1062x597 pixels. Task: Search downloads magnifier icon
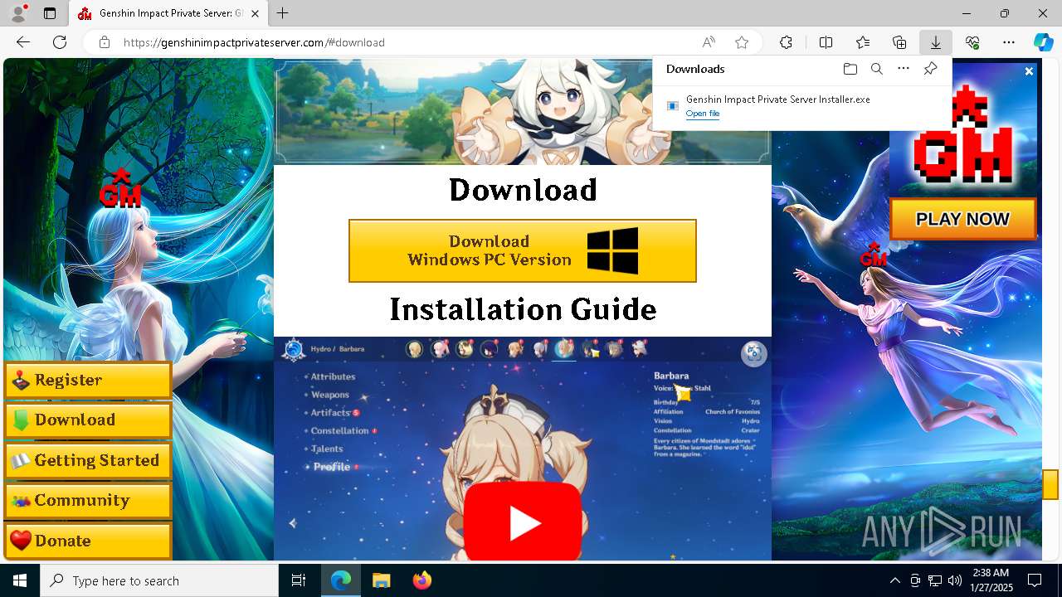tap(876, 69)
